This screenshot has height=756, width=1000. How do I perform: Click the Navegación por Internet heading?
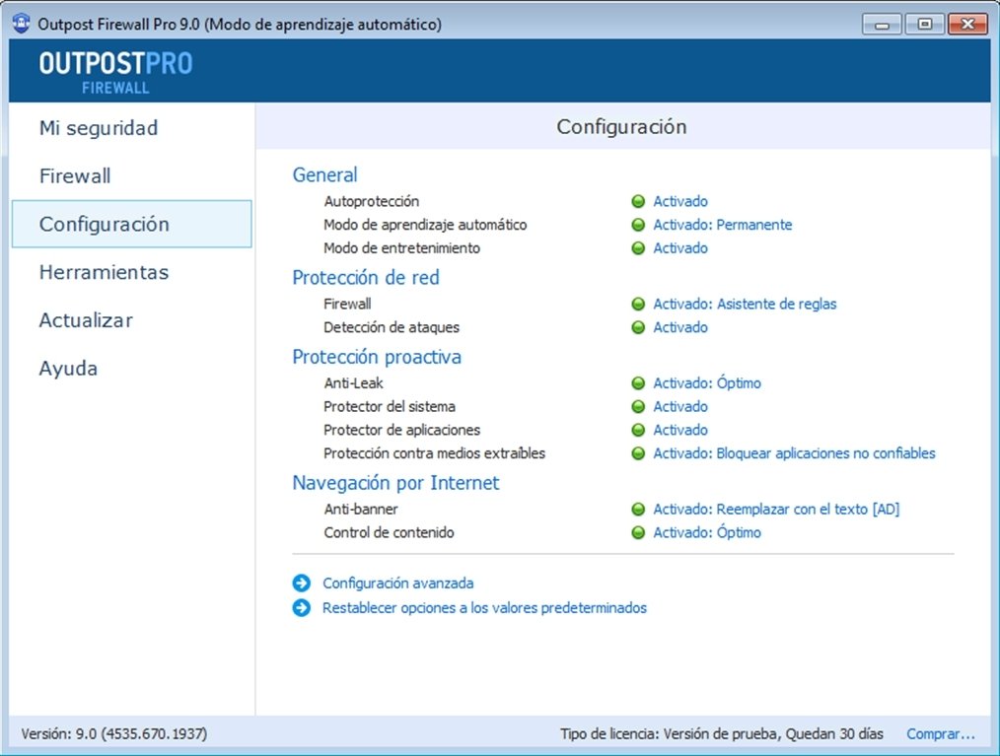pos(395,483)
